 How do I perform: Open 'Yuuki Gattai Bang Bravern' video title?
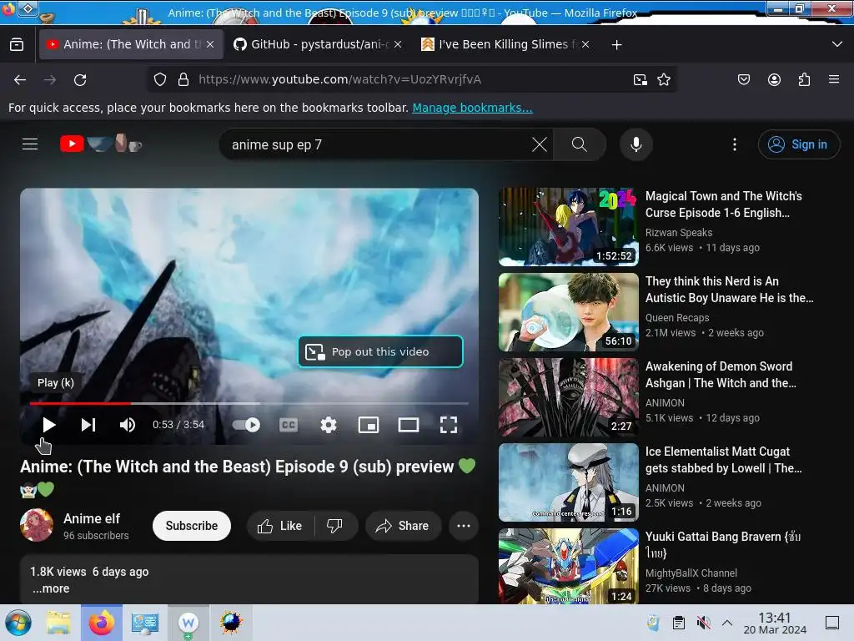pyautogui.click(x=723, y=544)
